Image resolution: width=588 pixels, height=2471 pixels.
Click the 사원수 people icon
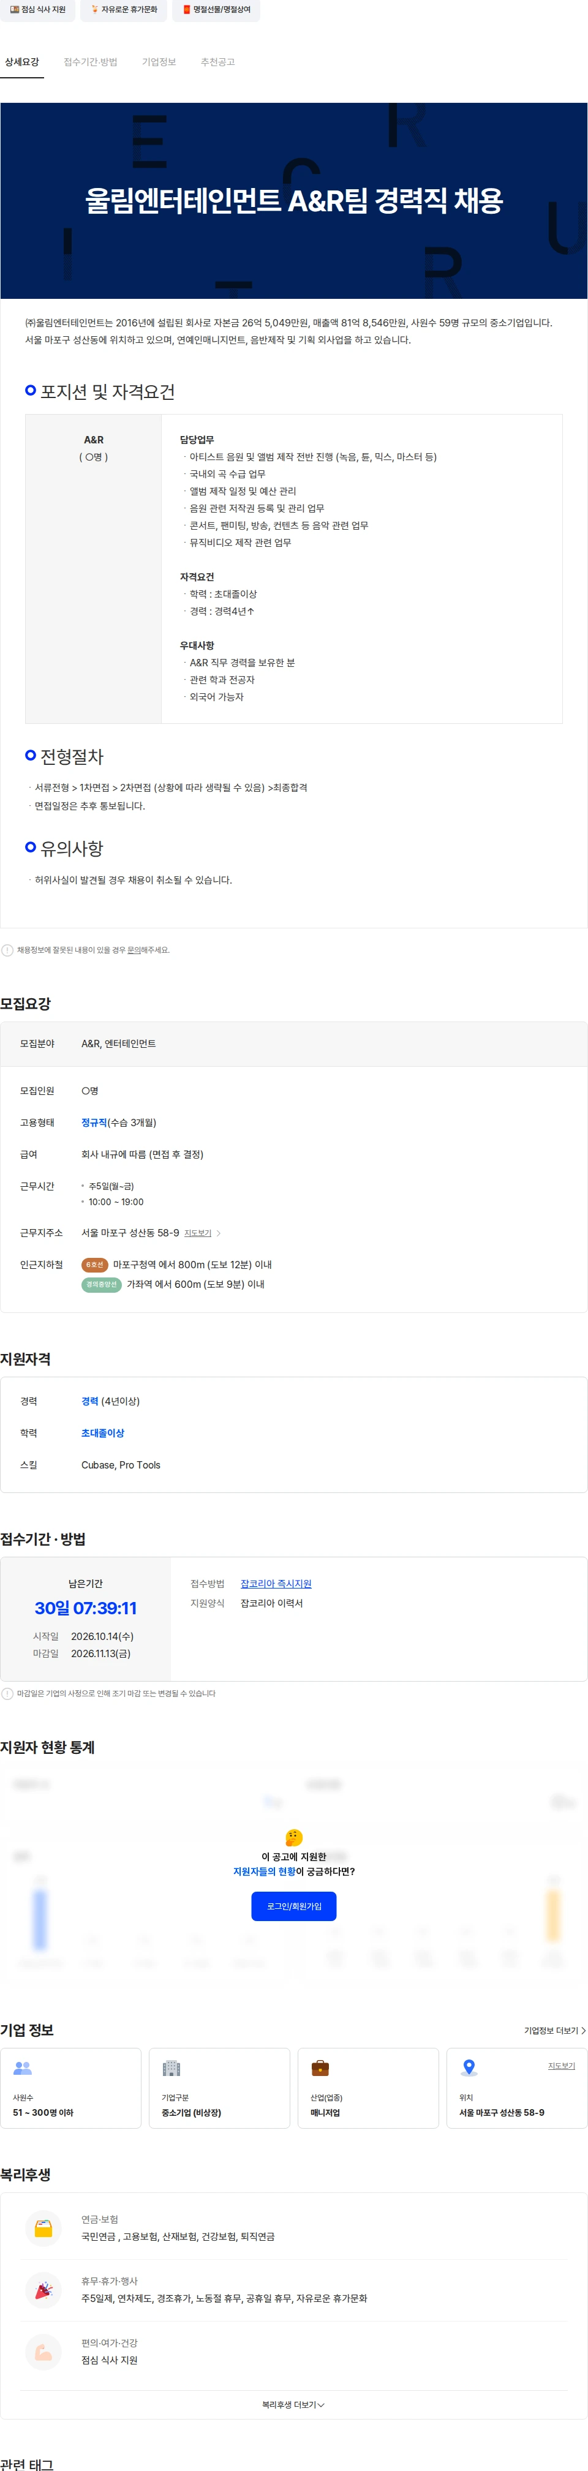coord(23,2068)
